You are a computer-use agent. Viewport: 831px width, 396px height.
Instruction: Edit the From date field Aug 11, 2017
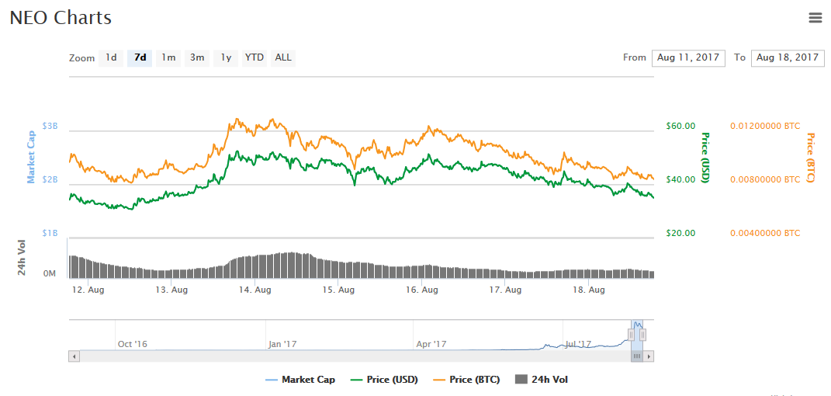(x=688, y=57)
